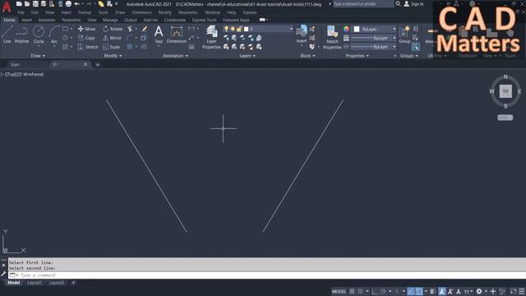This screenshot has width=526, height=296.
Task: Toggle MODEL space button in status bar
Action: (x=339, y=291)
